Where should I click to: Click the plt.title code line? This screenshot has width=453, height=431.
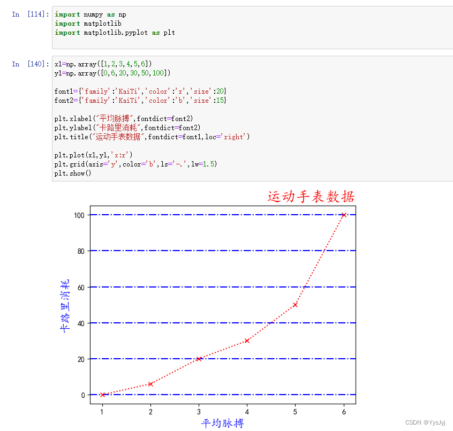click(152, 137)
